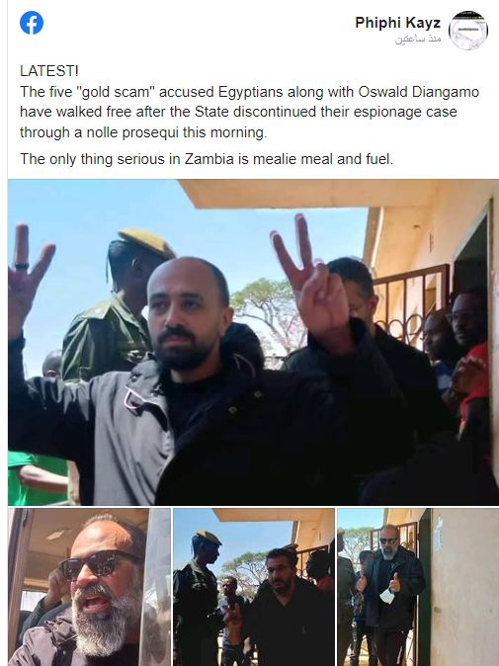Open the Phiphi Kayz round avatar
This screenshot has height=666, width=499.
[468, 31]
